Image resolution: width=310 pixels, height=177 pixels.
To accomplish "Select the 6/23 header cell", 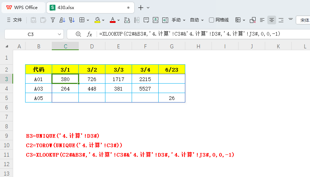I will pyautogui.click(x=172, y=69).
